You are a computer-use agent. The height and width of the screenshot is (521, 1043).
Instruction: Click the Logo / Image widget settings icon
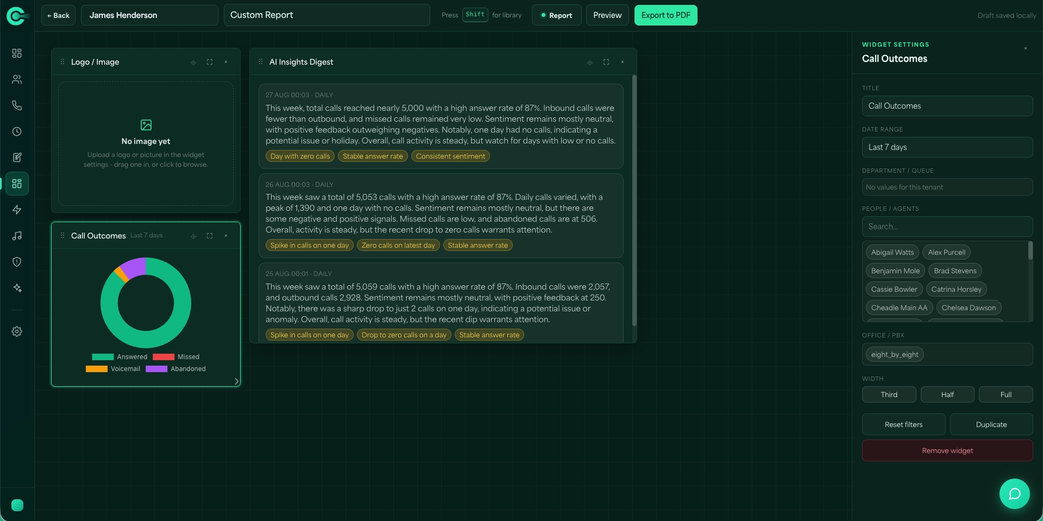[193, 62]
